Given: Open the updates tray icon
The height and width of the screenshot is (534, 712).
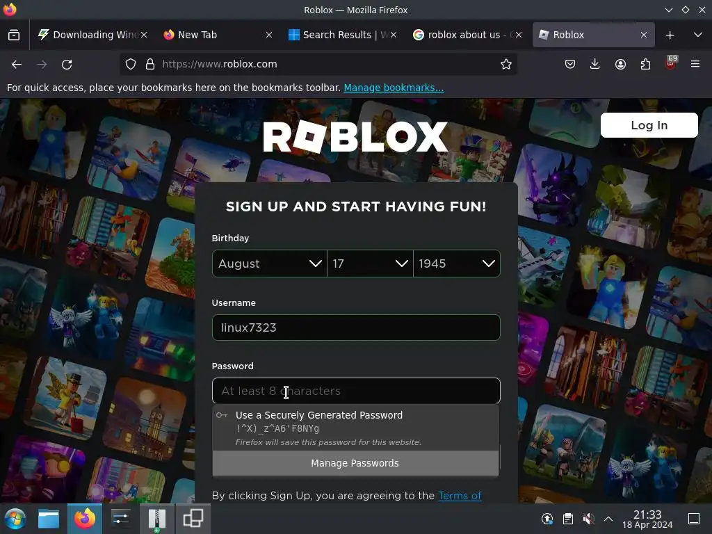Looking at the screenshot, I should [x=547, y=519].
